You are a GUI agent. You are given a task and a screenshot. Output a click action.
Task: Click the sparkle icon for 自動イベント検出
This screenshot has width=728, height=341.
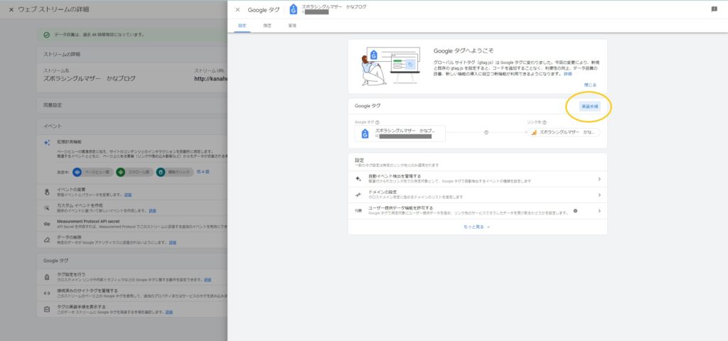359,179
